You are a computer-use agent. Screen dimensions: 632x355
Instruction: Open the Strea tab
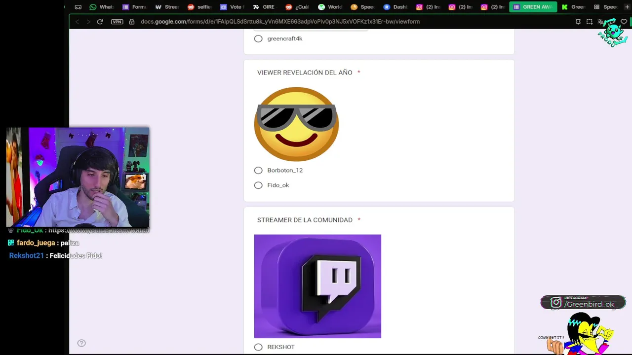pyautogui.click(x=167, y=7)
